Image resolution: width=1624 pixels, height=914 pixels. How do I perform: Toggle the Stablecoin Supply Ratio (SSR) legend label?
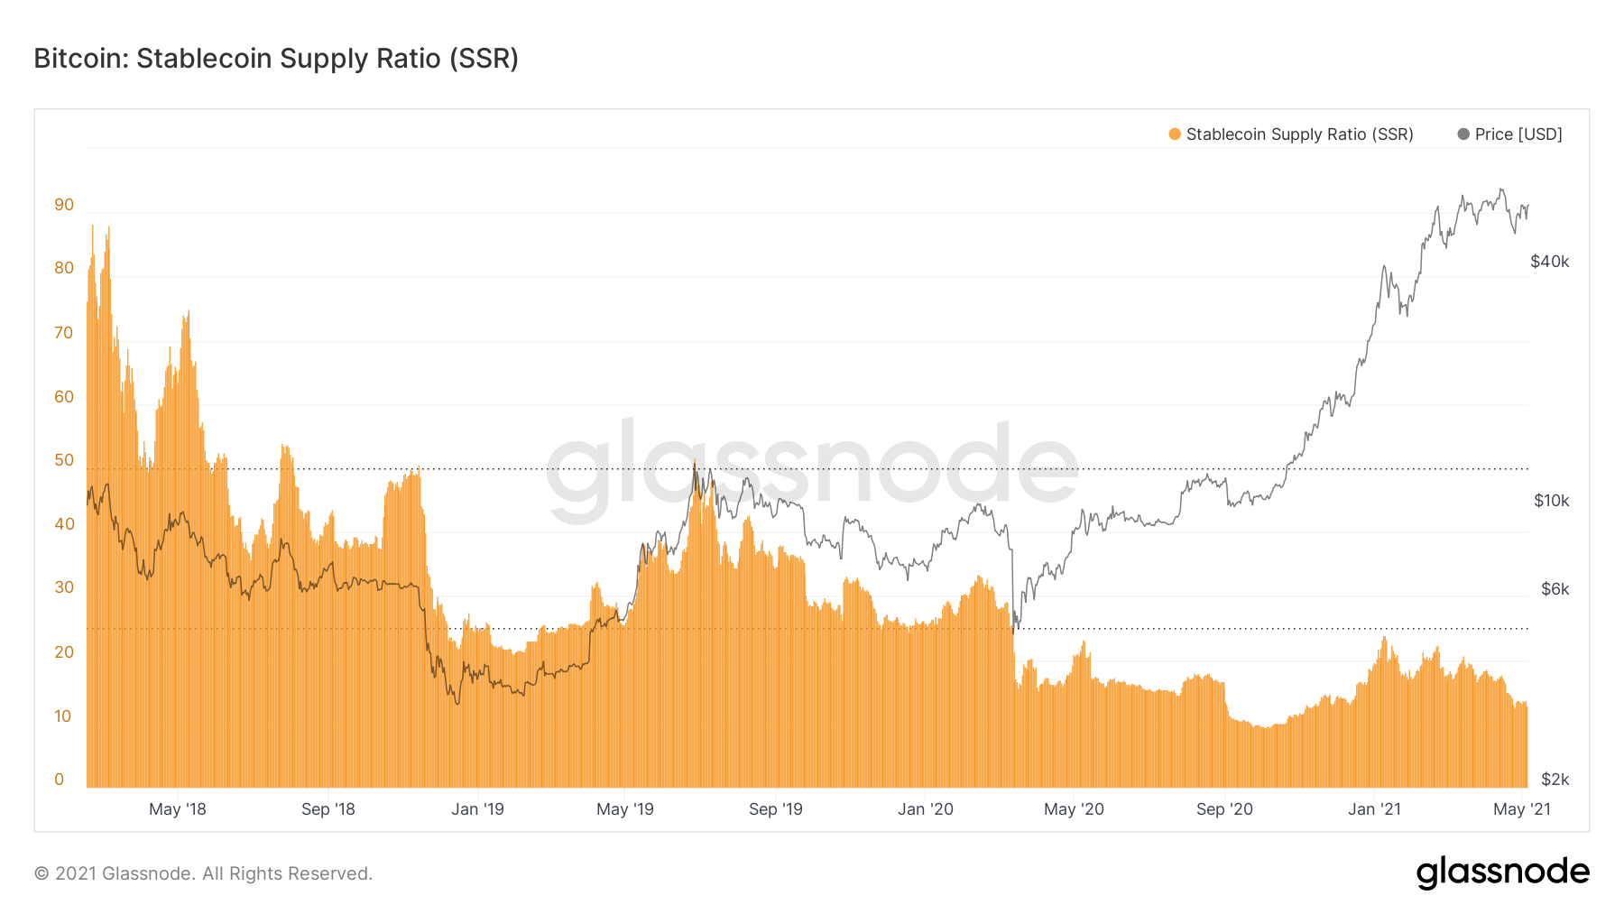[x=1299, y=134]
